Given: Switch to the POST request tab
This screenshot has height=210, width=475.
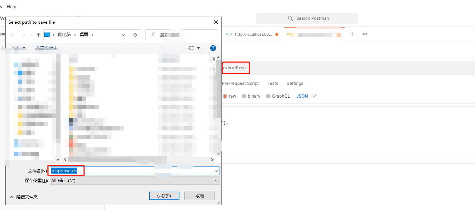Looking at the screenshot, I should pyautogui.click(x=314, y=34).
